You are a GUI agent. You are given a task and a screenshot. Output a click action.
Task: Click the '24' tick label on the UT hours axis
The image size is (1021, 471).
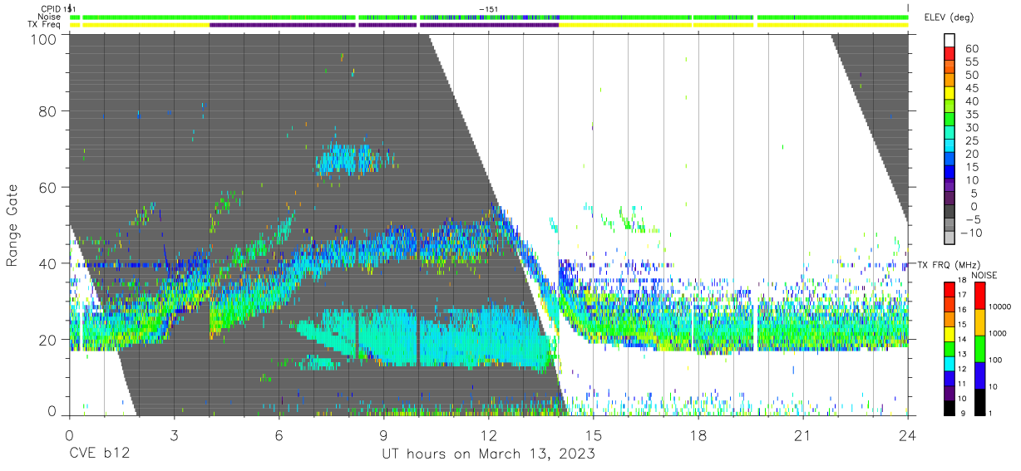(908, 436)
